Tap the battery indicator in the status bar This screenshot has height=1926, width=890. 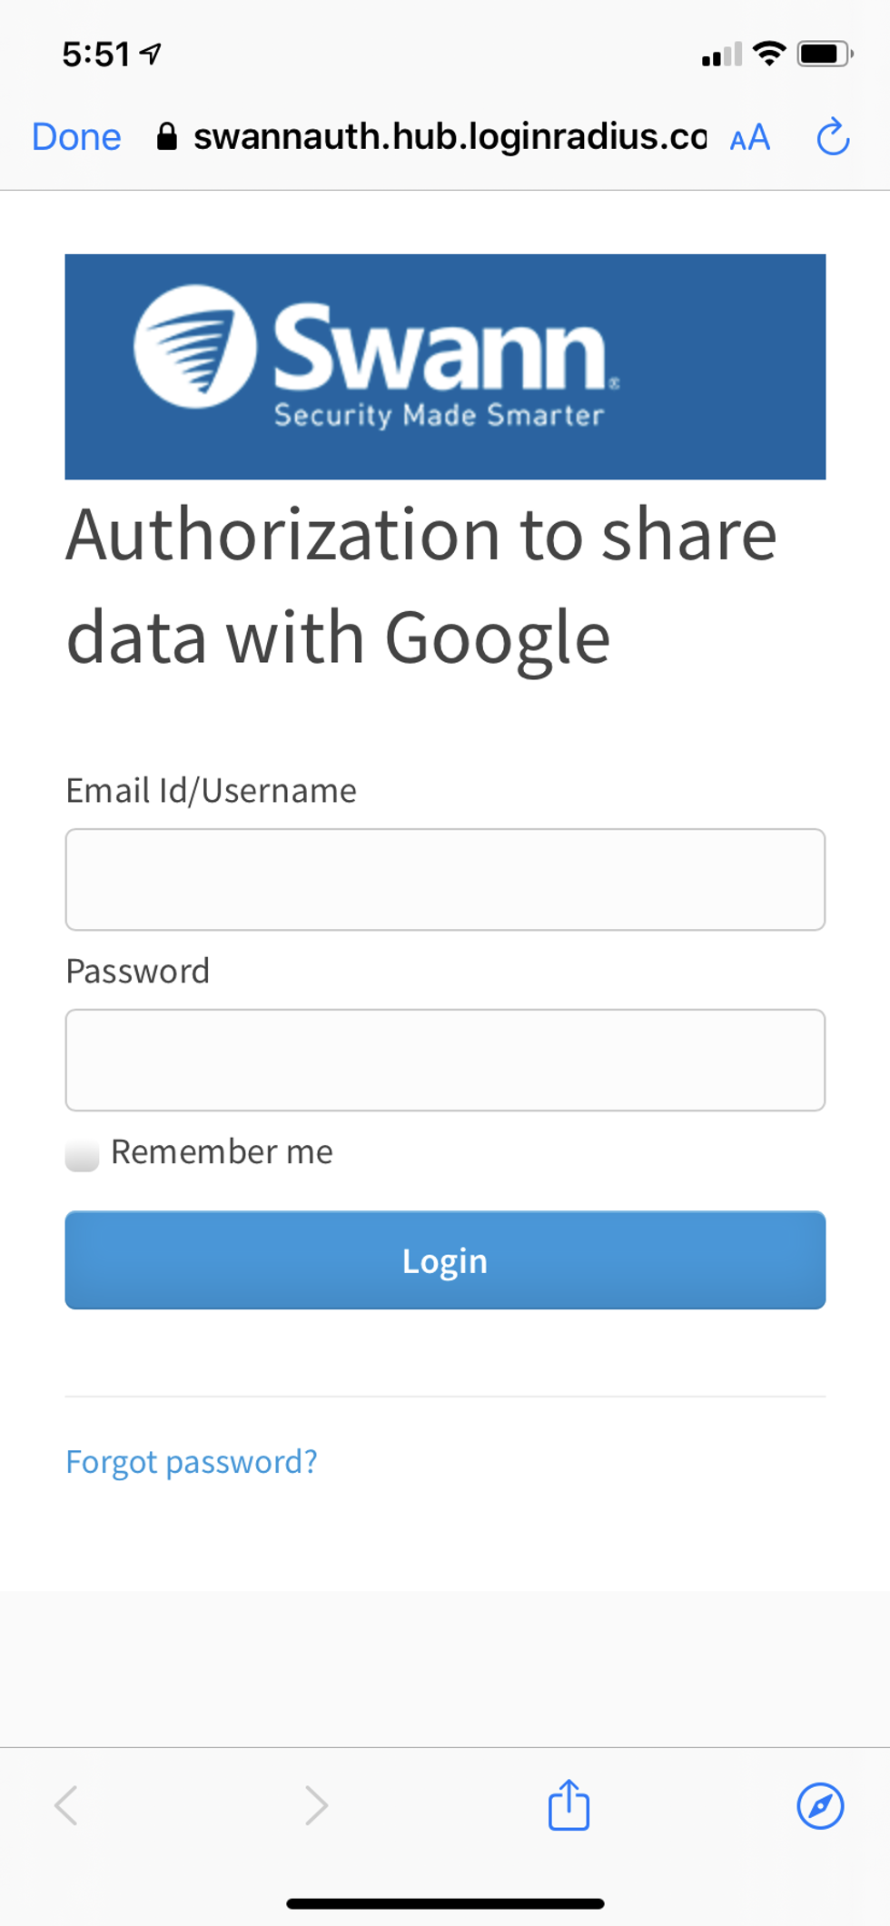pyautogui.click(x=822, y=54)
